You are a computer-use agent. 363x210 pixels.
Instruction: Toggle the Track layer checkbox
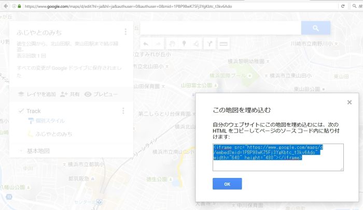[x=21, y=111]
